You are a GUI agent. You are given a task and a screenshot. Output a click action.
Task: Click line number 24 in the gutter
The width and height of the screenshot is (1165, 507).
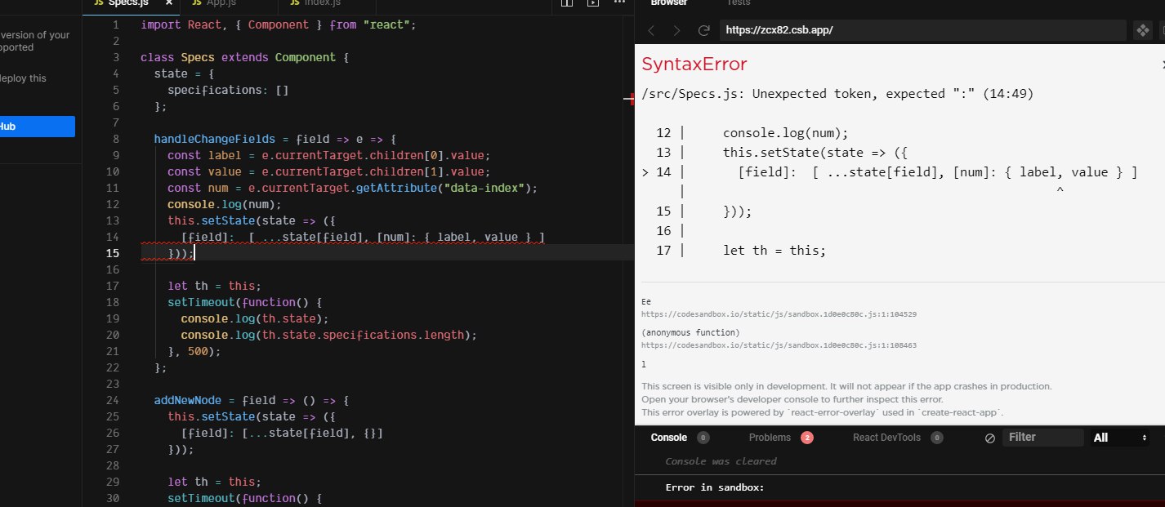[113, 400]
